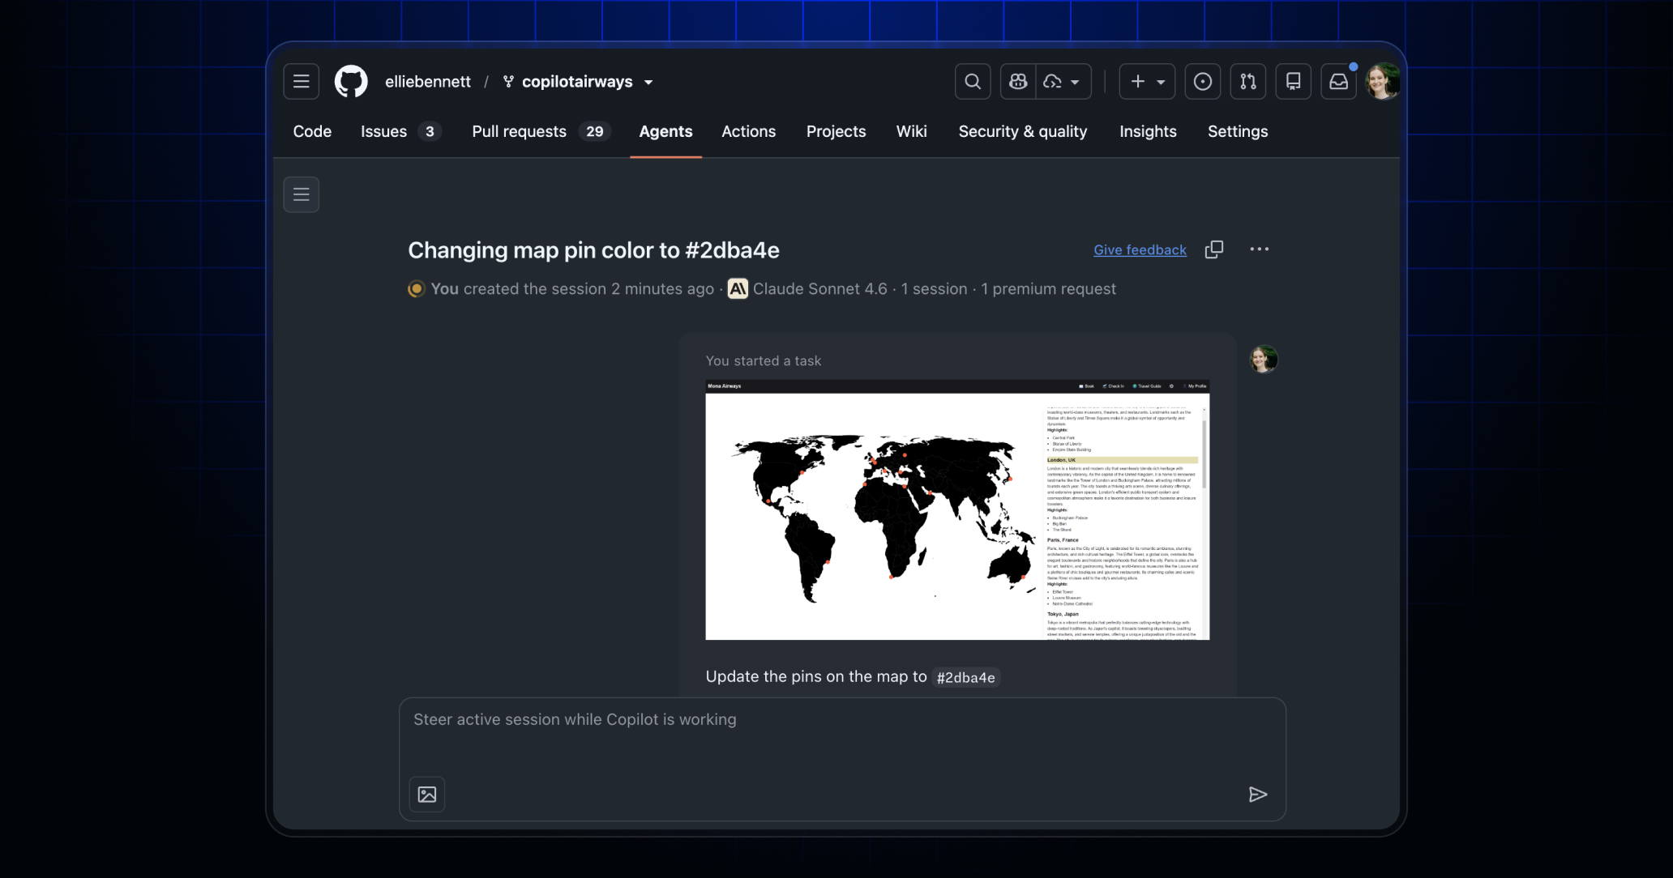Open the issues dashboard icon

[x=1203, y=81]
